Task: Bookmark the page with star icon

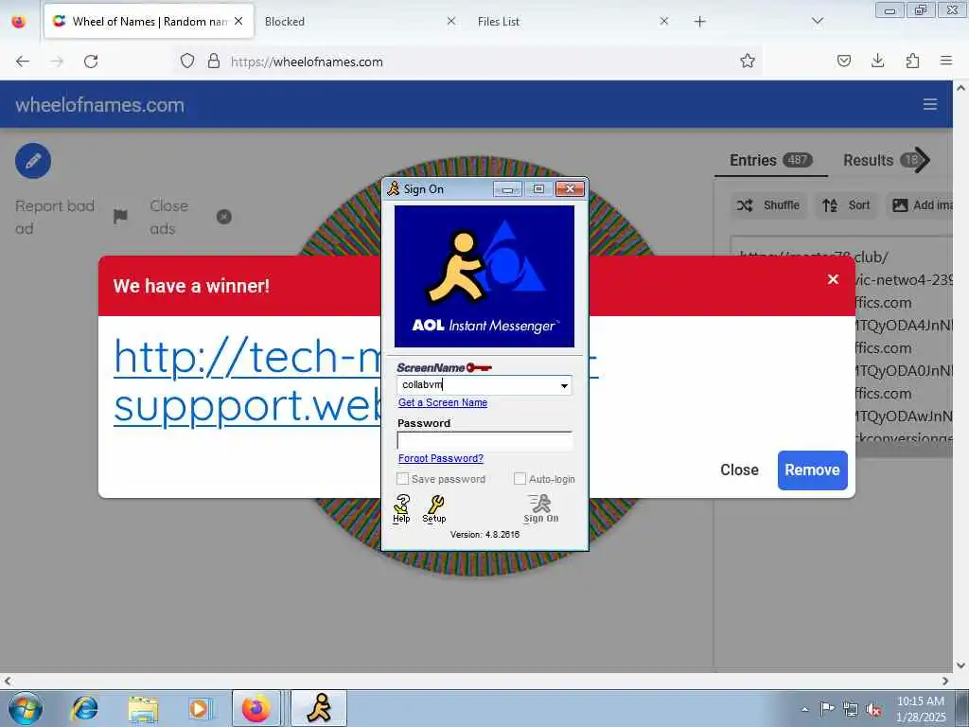Action: pyautogui.click(x=748, y=61)
